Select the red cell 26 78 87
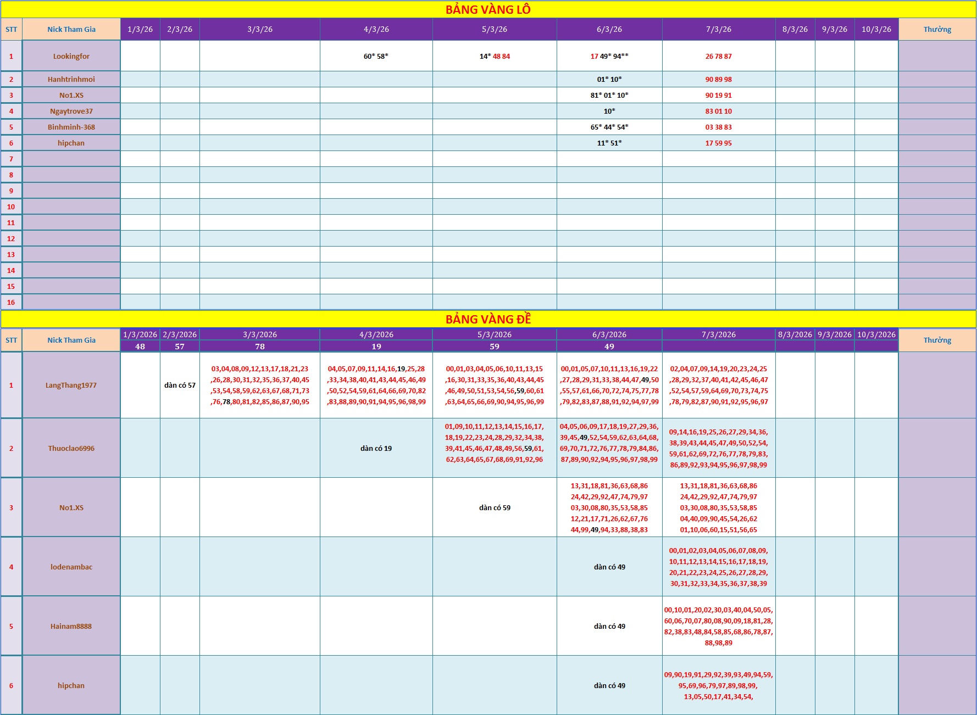Image resolution: width=977 pixels, height=715 pixels. pyautogui.click(x=719, y=56)
